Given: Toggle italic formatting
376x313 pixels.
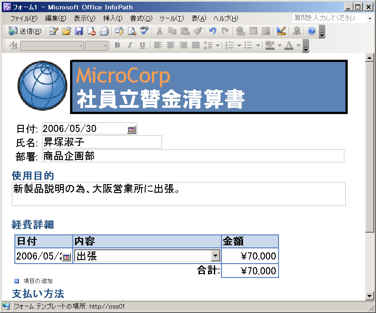Looking at the screenshot, I should point(130,45).
